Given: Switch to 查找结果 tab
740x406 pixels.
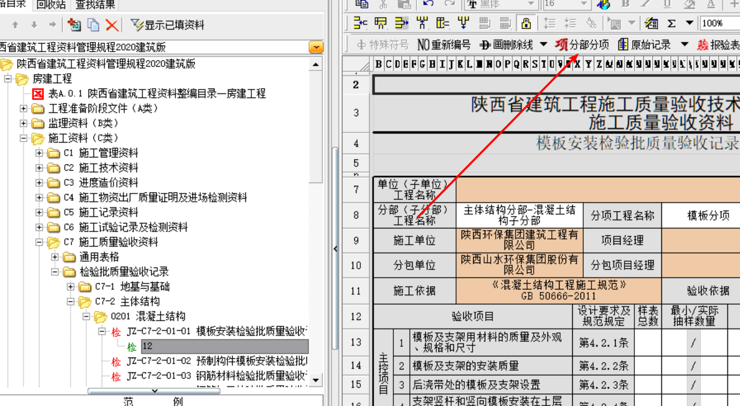Looking at the screenshot, I should [x=95, y=5].
